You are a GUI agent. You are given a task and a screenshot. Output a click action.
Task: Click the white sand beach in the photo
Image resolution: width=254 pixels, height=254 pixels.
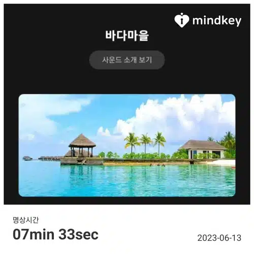224,163
